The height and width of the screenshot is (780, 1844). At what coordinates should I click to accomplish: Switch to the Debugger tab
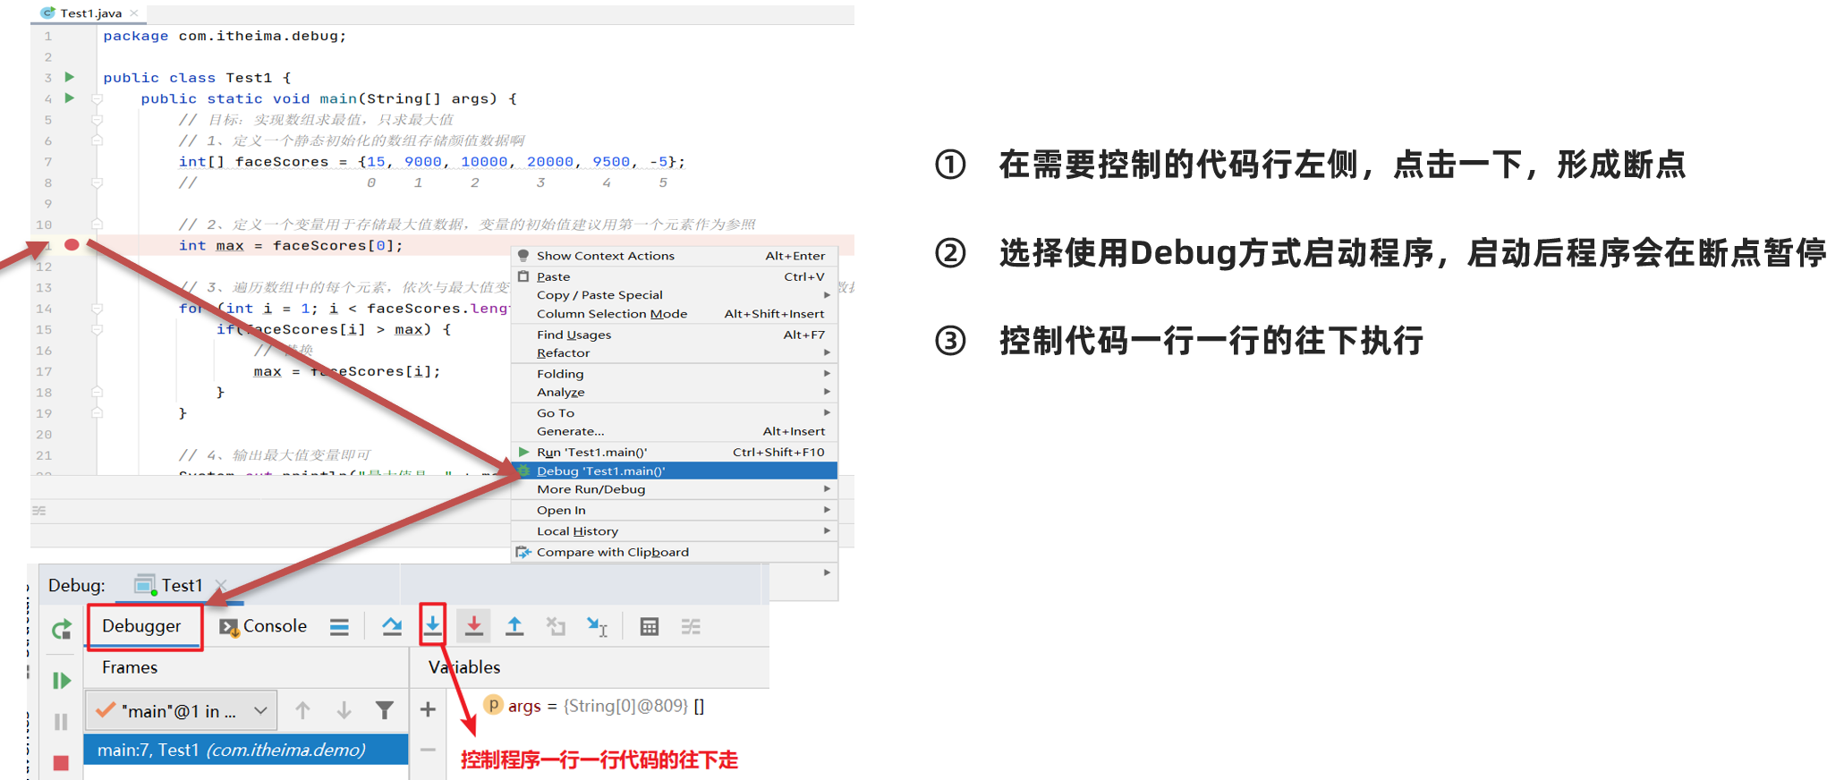click(x=141, y=626)
